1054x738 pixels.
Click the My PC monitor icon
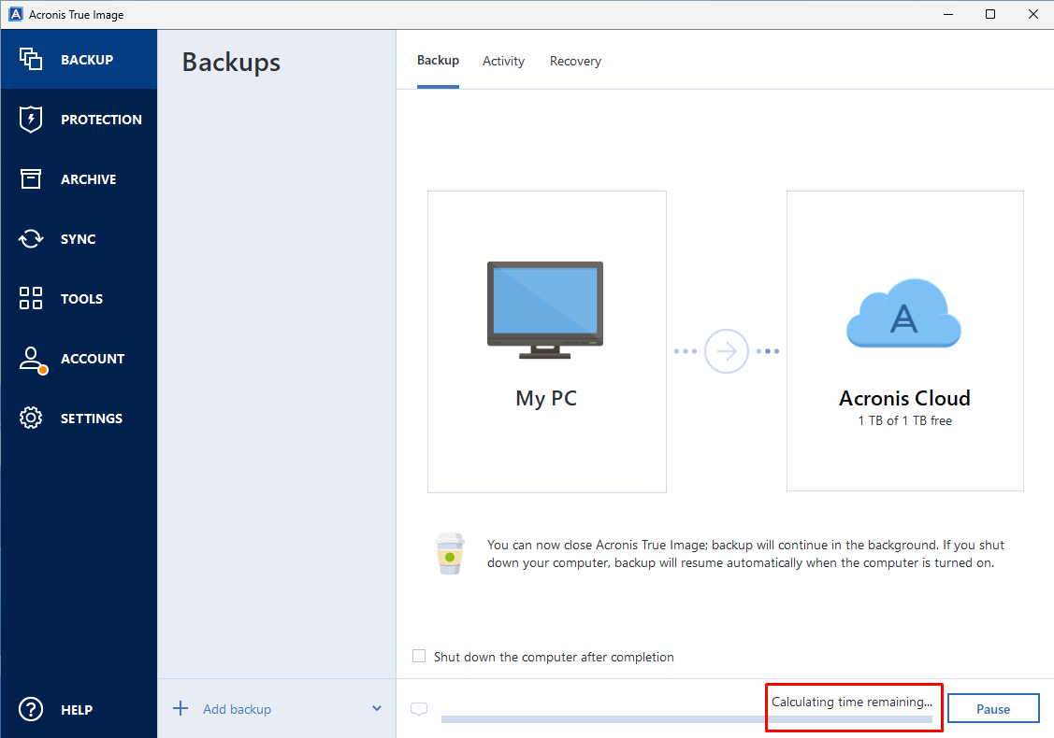tap(545, 310)
